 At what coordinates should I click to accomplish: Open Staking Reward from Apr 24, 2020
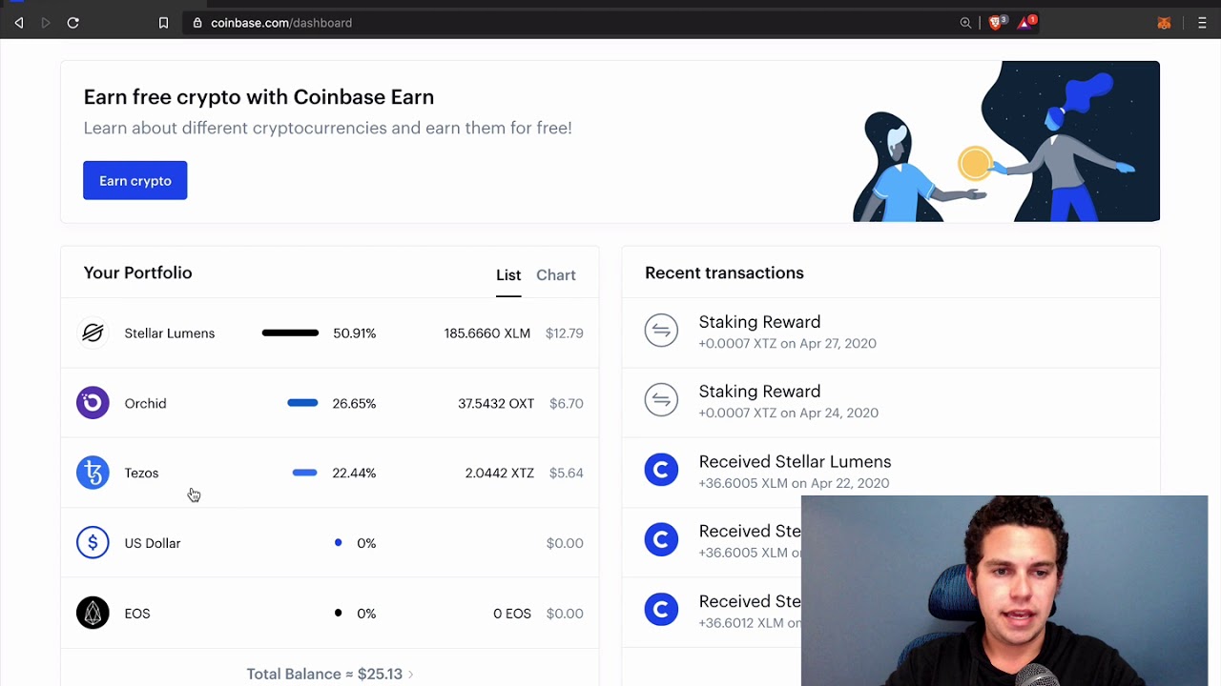(x=891, y=401)
